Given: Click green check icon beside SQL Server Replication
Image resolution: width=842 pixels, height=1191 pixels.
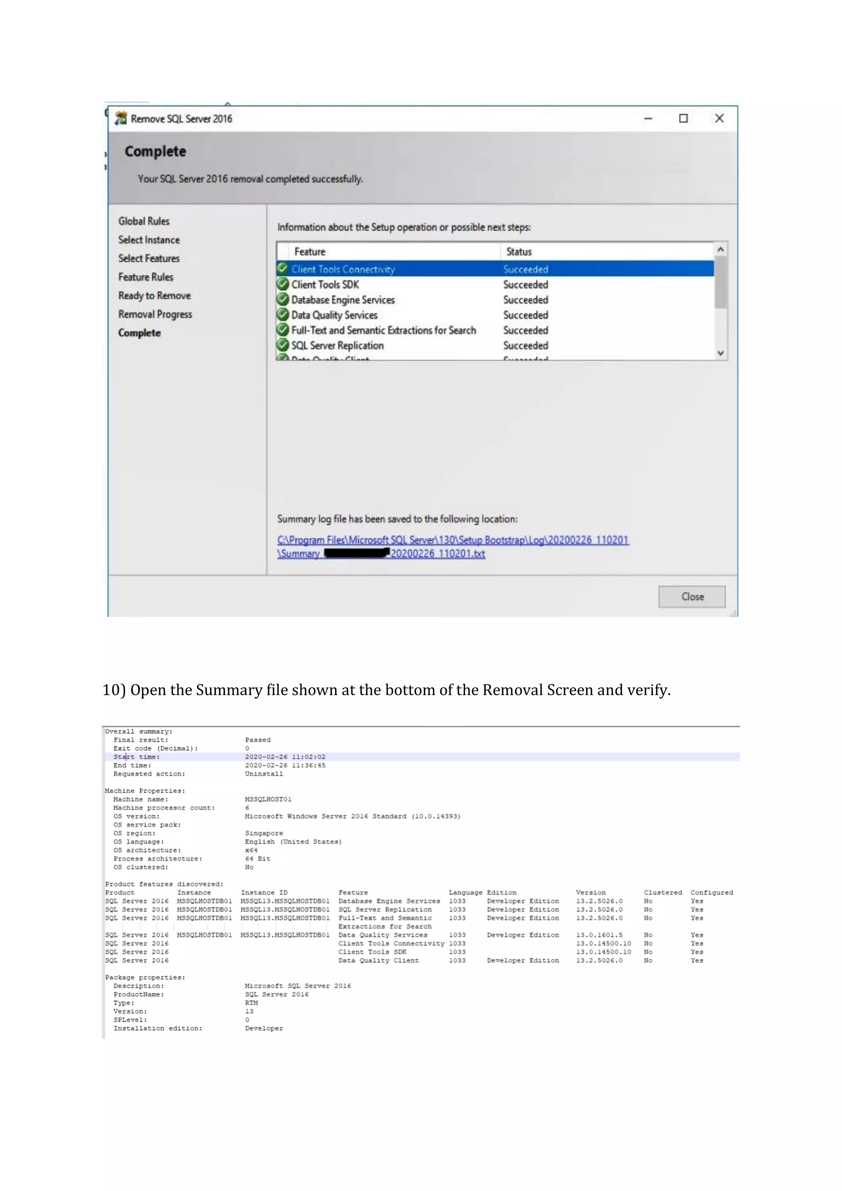Looking at the screenshot, I should tap(282, 345).
